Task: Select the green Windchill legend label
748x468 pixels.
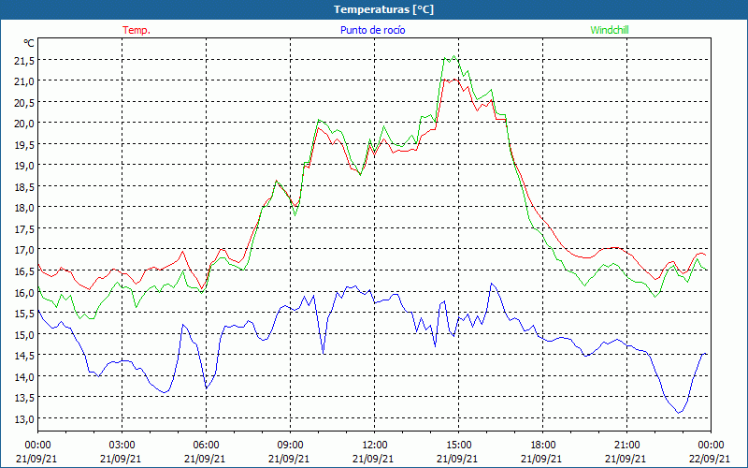Action: (610, 30)
